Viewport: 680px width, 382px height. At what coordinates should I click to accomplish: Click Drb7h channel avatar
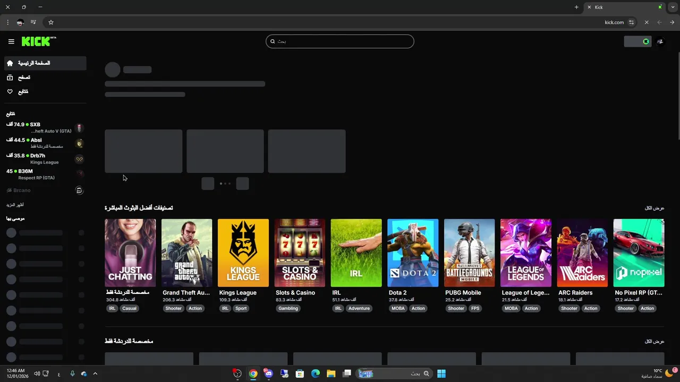click(x=79, y=159)
